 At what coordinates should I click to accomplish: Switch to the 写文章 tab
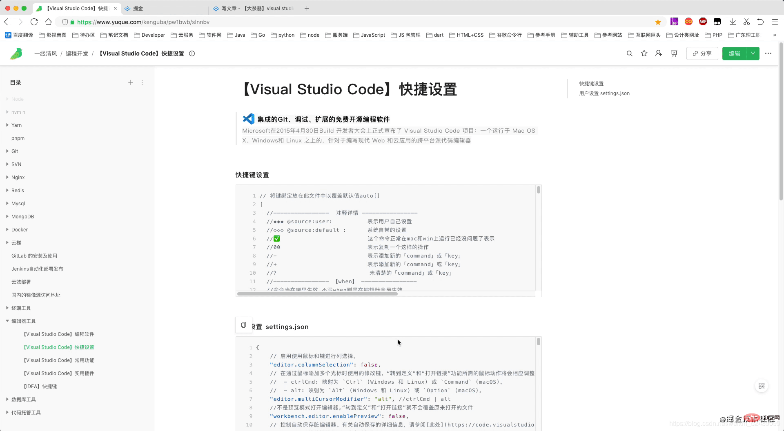(x=252, y=8)
